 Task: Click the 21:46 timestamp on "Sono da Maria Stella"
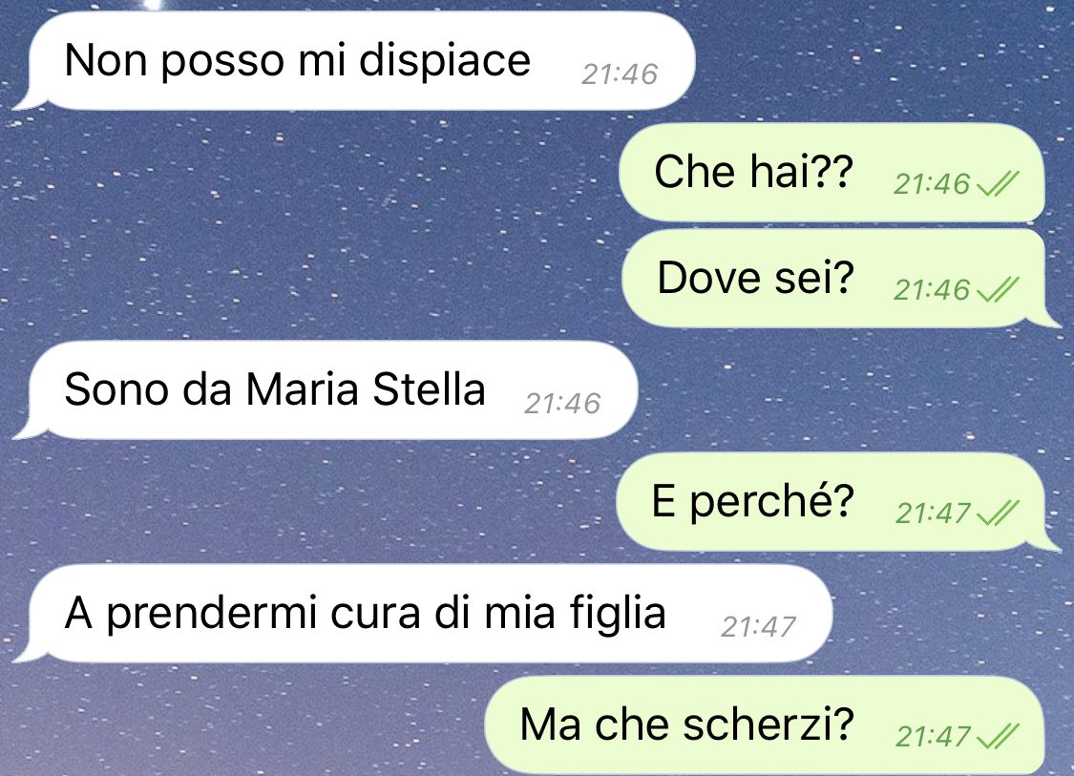(x=562, y=404)
